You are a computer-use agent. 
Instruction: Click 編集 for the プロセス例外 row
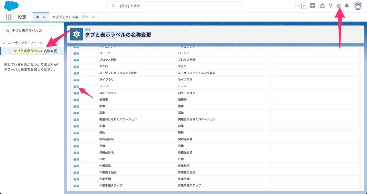76,60
